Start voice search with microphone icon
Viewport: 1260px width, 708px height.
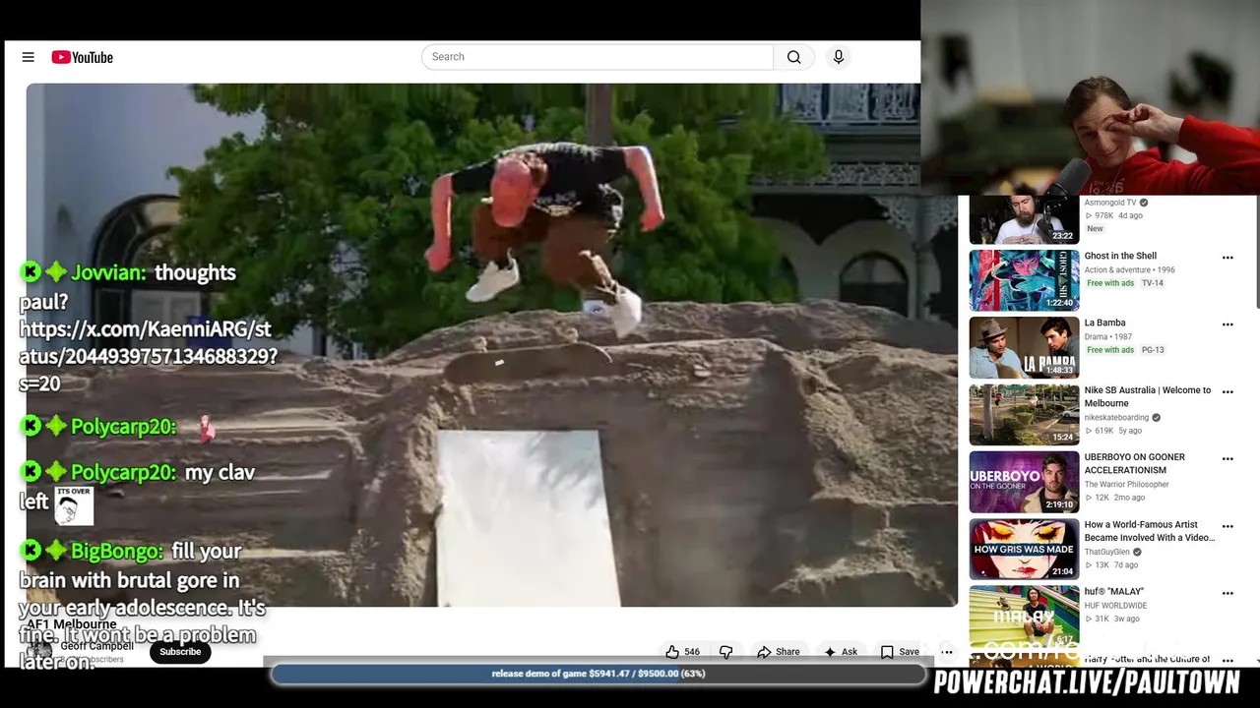click(x=839, y=57)
